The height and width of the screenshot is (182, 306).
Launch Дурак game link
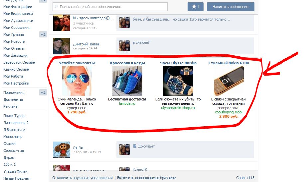9,158
